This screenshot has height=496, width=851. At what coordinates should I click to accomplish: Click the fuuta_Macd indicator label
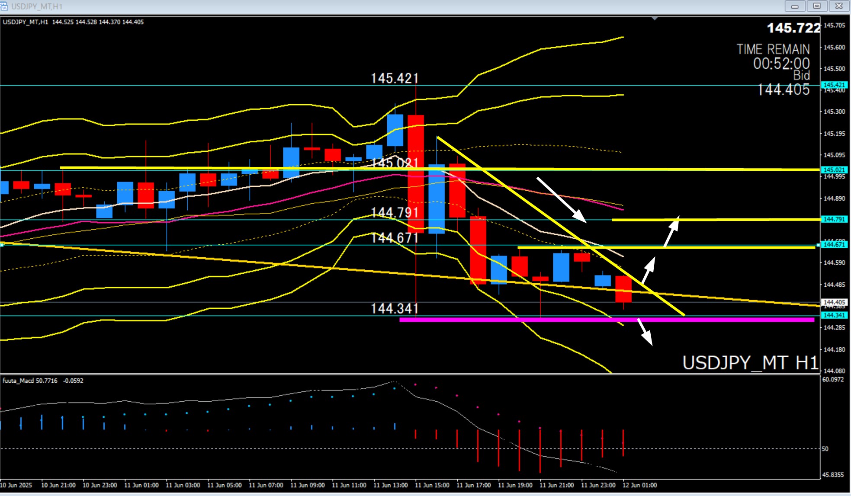pyautogui.click(x=43, y=381)
